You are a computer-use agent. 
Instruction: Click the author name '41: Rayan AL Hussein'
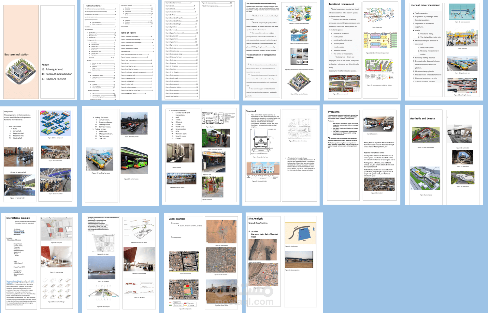(54, 79)
